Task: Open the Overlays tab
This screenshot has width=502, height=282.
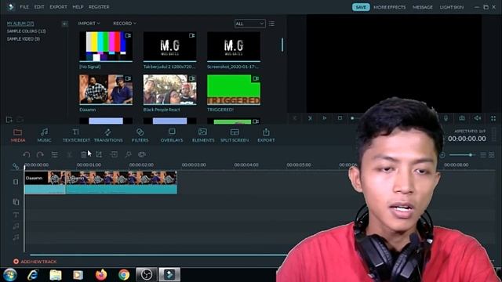Action: [172, 136]
